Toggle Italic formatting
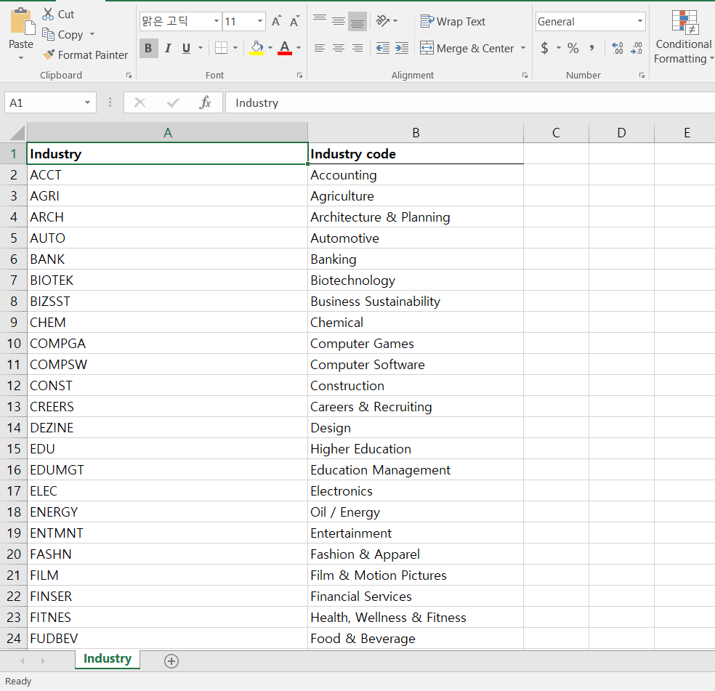 pos(168,48)
